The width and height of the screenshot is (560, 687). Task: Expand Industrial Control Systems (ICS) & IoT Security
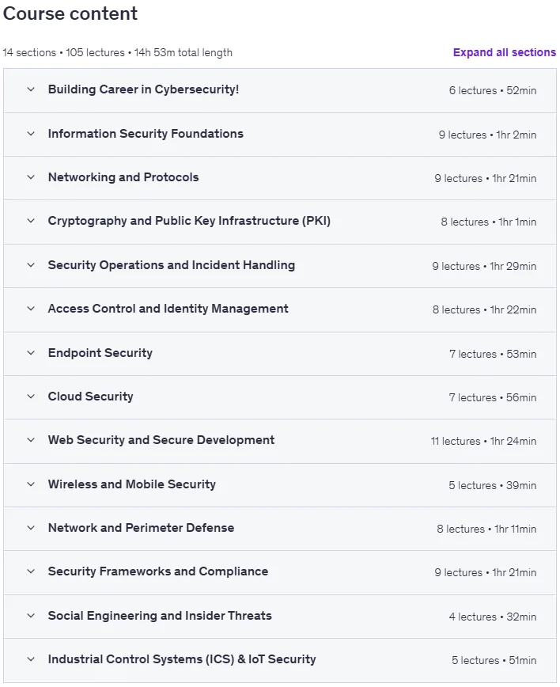(280, 660)
